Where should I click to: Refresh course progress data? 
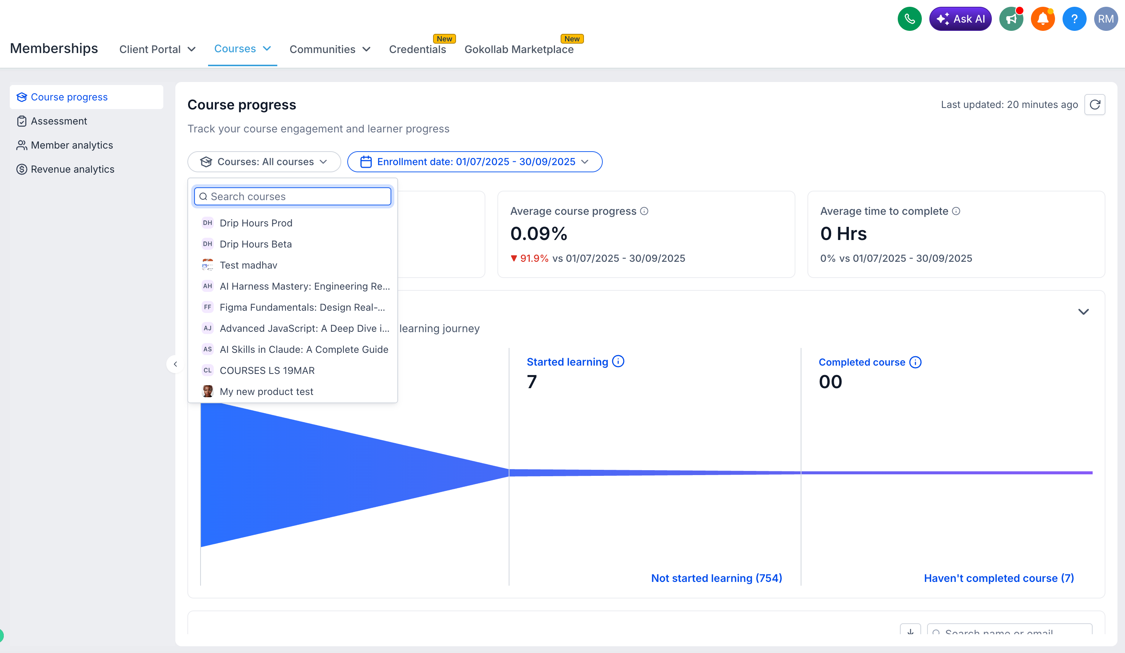click(1095, 105)
